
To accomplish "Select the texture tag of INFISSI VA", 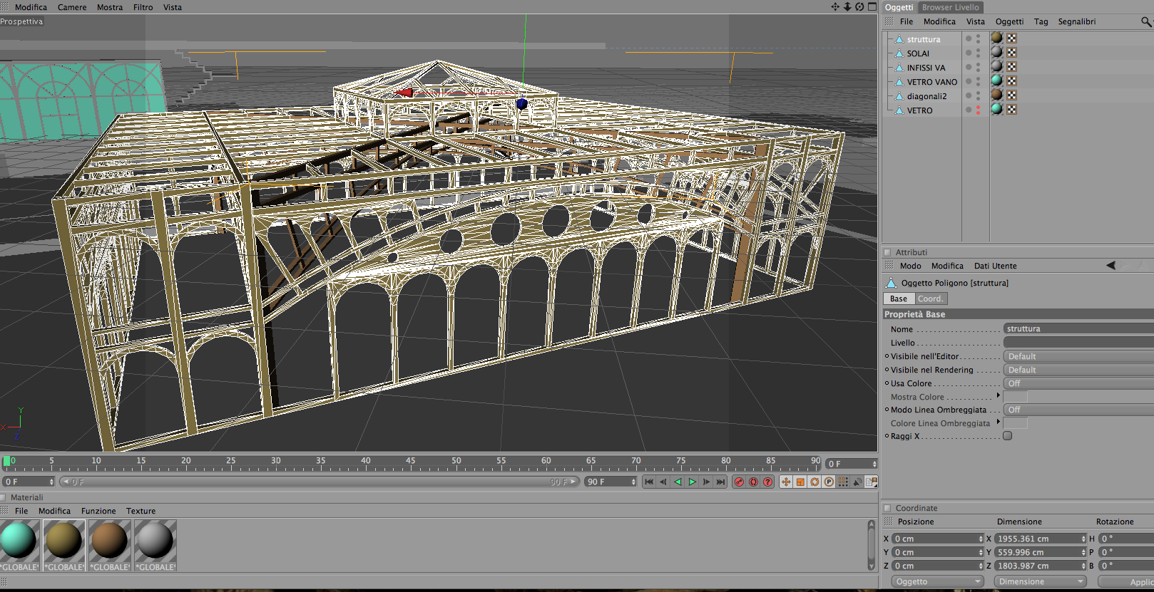I will (x=997, y=67).
